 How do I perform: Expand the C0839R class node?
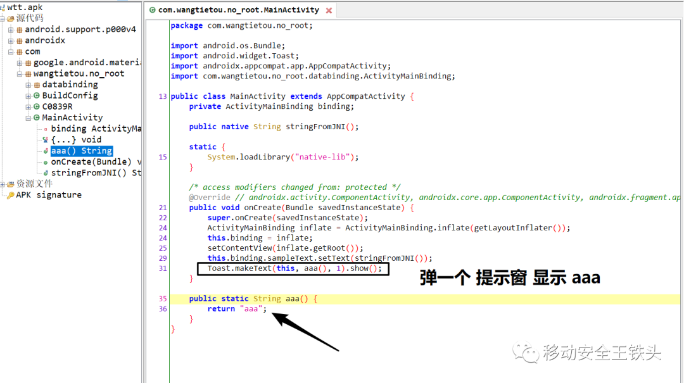pyautogui.click(x=28, y=107)
